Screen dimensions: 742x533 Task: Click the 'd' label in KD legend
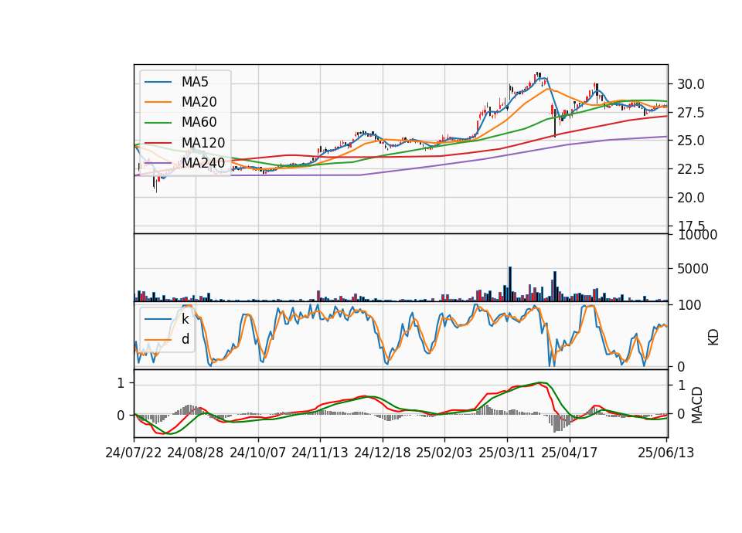(185, 339)
